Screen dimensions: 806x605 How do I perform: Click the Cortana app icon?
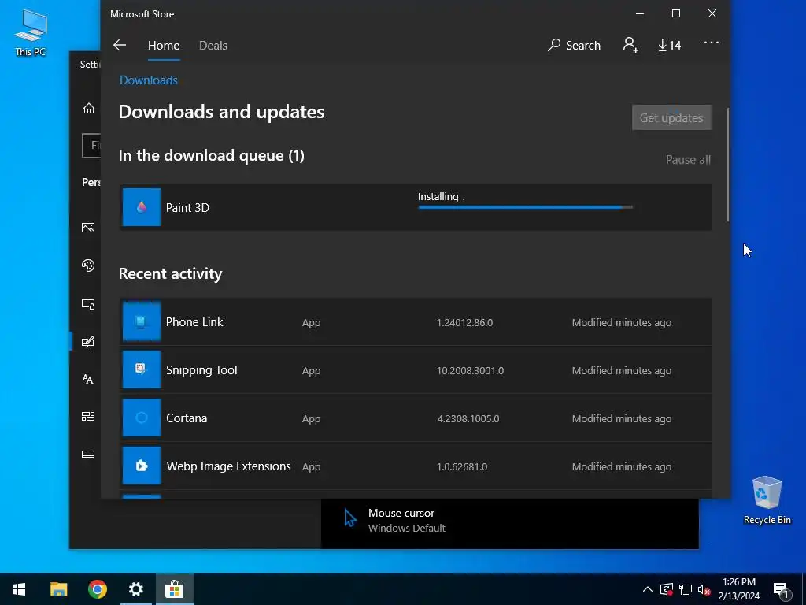click(x=142, y=418)
